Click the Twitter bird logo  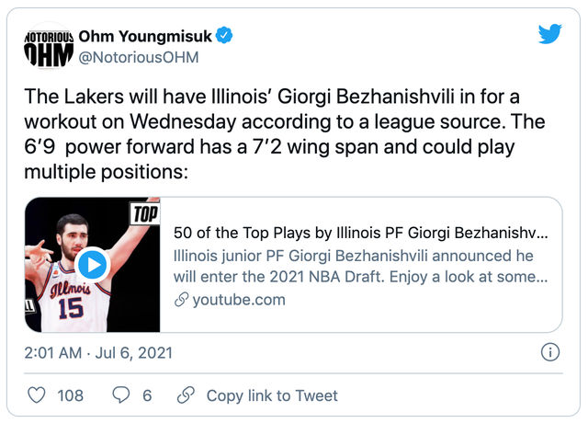pos(548,35)
